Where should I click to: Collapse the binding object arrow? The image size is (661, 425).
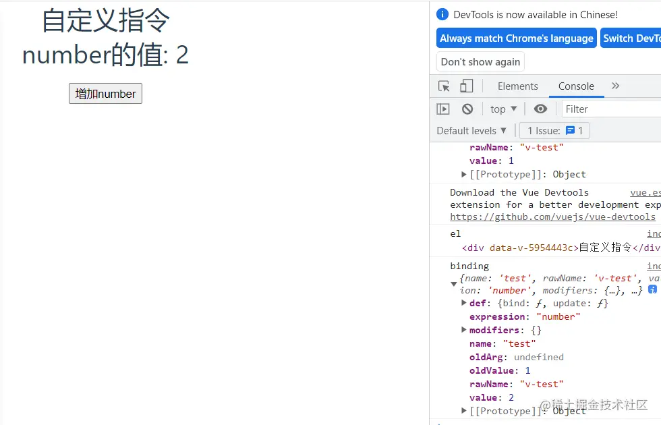tap(453, 284)
